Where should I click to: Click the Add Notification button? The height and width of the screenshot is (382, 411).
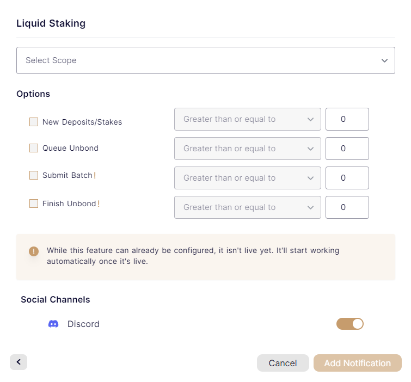(357, 363)
